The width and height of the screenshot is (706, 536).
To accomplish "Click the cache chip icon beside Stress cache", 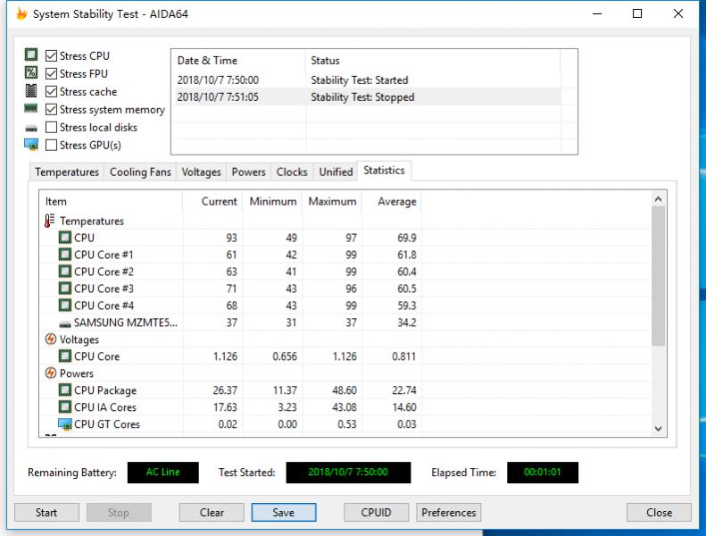I will click(x=31, y=90).
